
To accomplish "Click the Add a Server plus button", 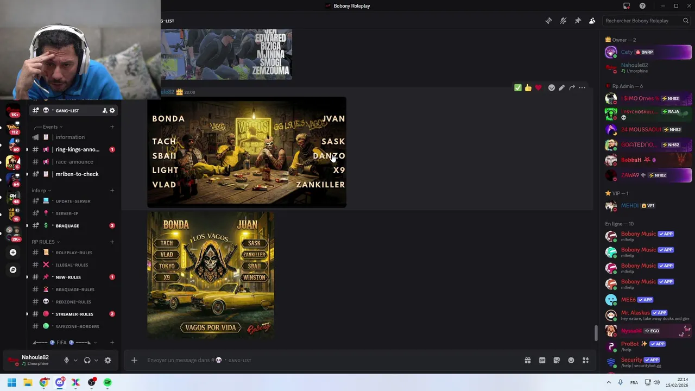I will click(13, 252).
